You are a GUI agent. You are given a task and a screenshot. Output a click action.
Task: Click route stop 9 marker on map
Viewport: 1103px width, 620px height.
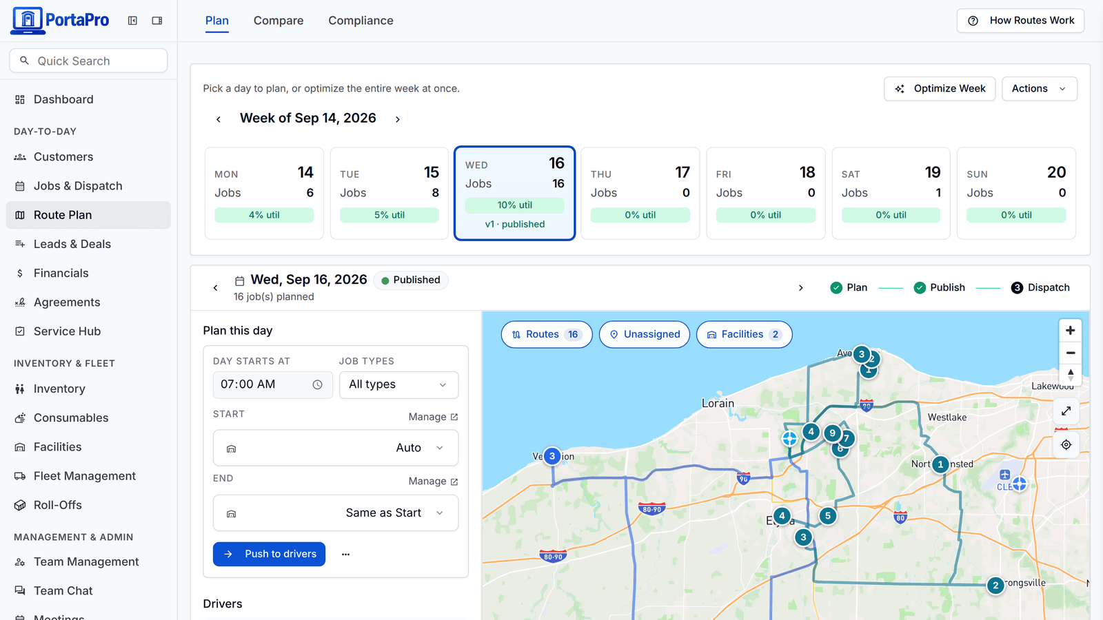[x=832, y=433]
